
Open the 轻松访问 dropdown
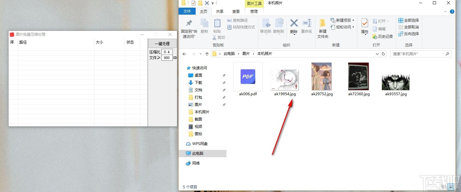(342, 27)
